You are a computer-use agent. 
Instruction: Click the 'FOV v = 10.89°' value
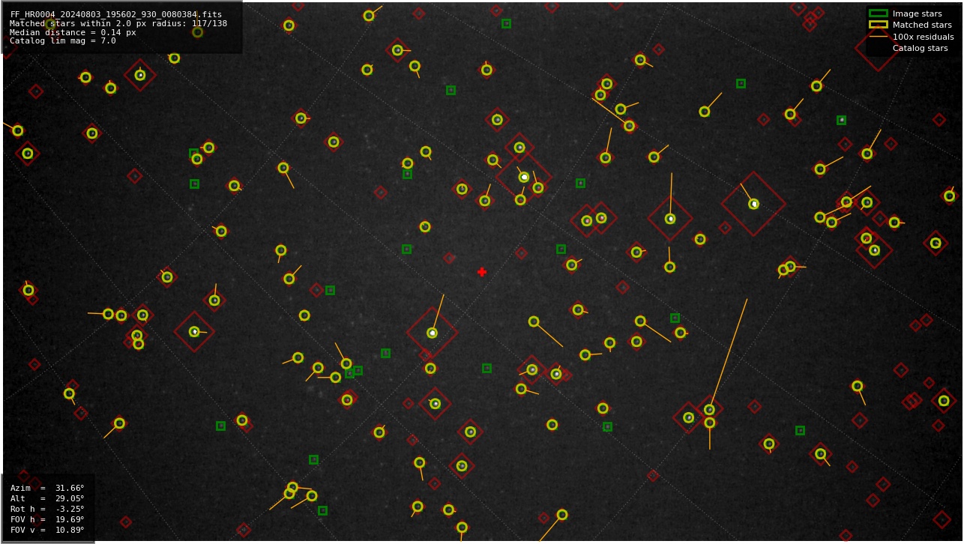point(47,530)
